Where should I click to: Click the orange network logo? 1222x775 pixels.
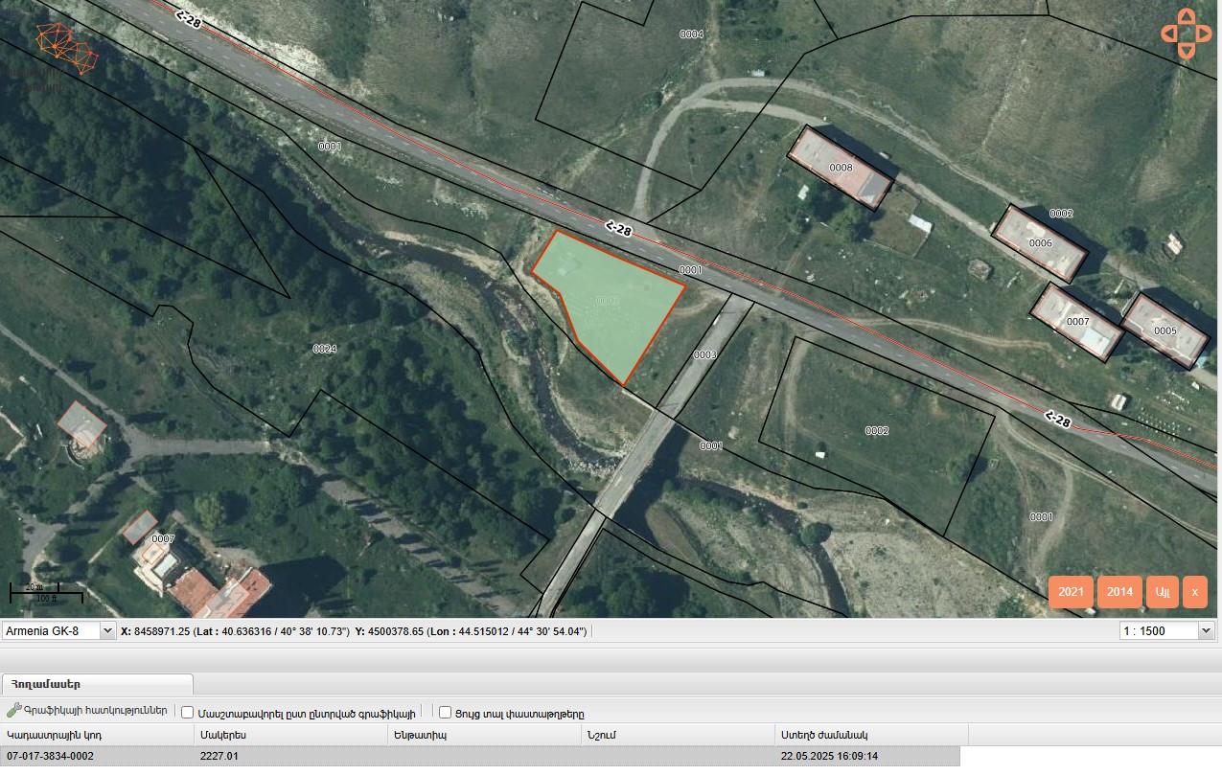click(66, 50)
